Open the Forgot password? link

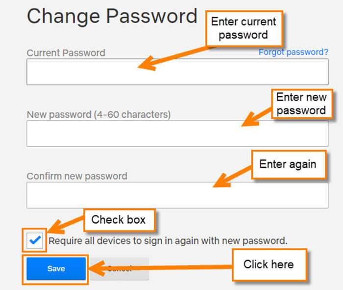[x=294, y=52]
